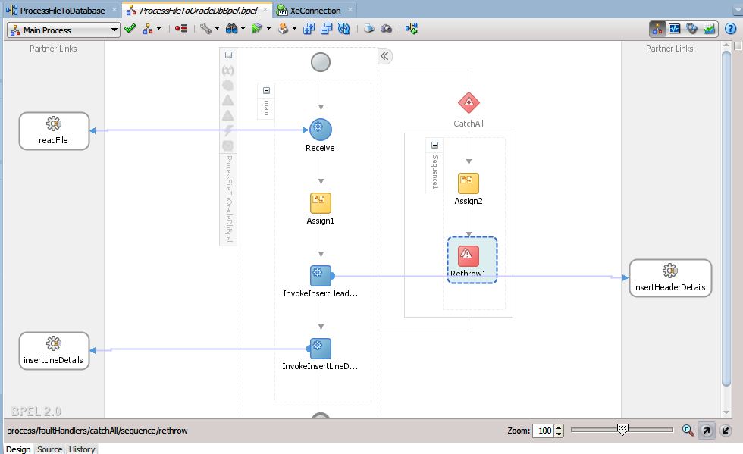Click the CatchAll fault handler icon
The width and height of the screenshot is (743, 454).
click(468, 102)
